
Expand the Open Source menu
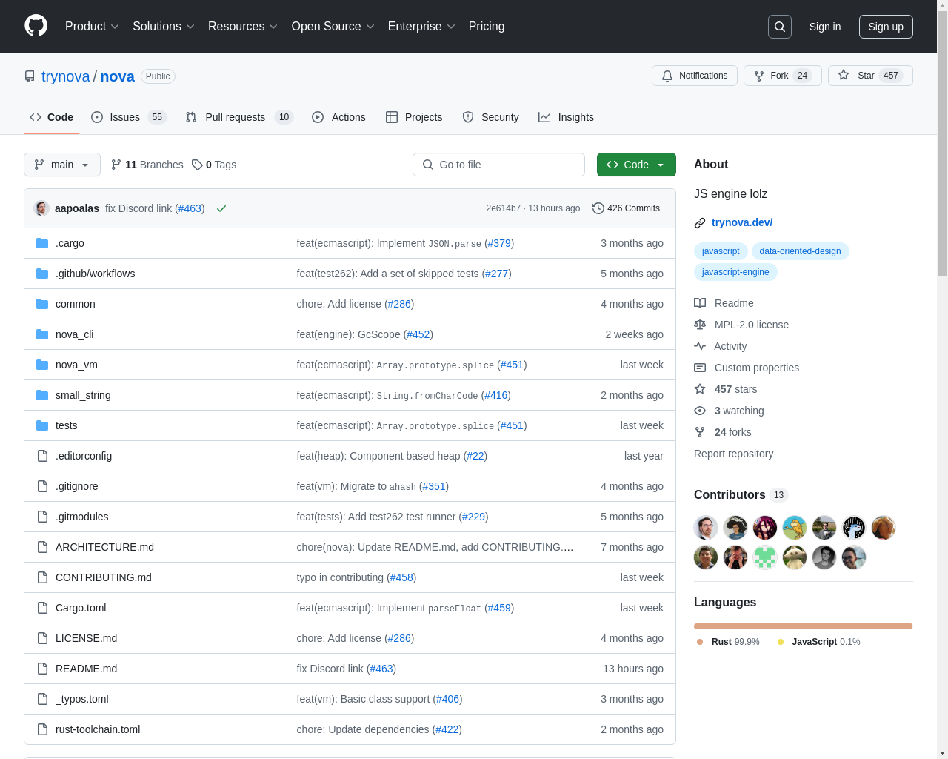(x=333, y=27)
